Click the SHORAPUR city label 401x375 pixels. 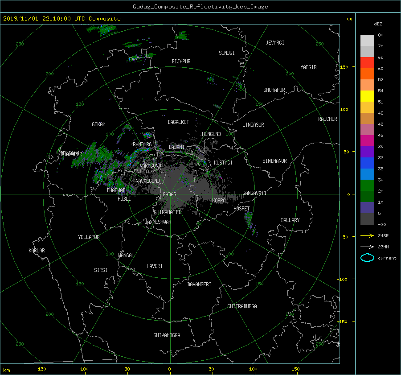[274, 90]
